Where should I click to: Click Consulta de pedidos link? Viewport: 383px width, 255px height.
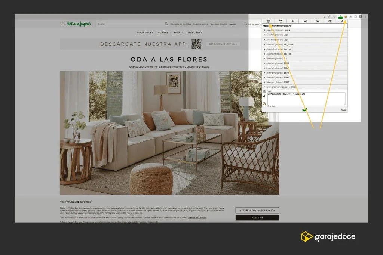180,24
